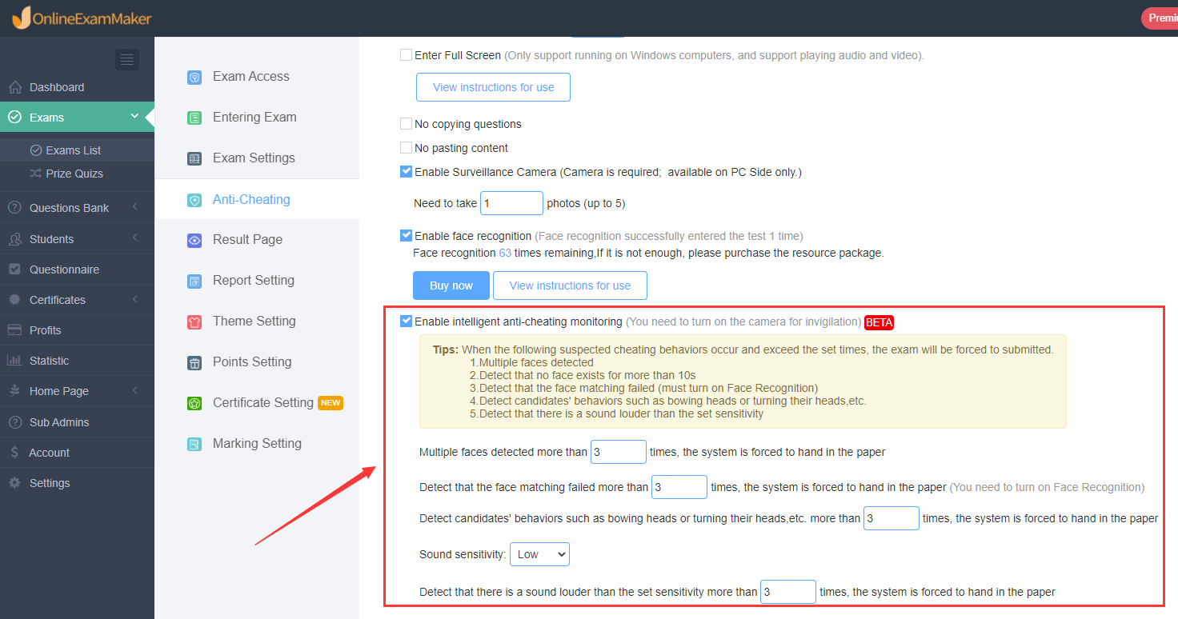Click the Result Page eye icon
The width and height of the screenshot is (1178, 619).
[194, 240]
